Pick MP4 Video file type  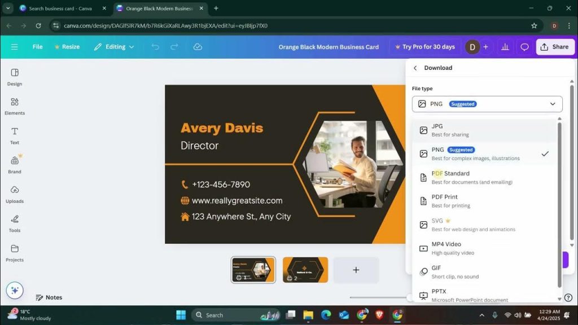pyautogui.click(x=484, y=248)
